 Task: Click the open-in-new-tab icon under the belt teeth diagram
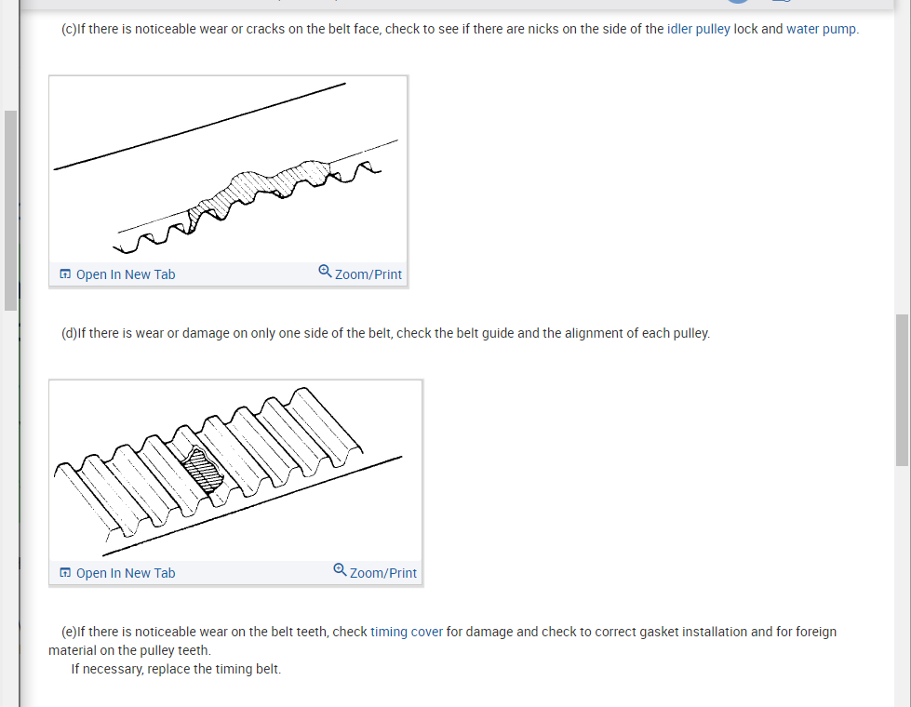[x=65, y=573]
